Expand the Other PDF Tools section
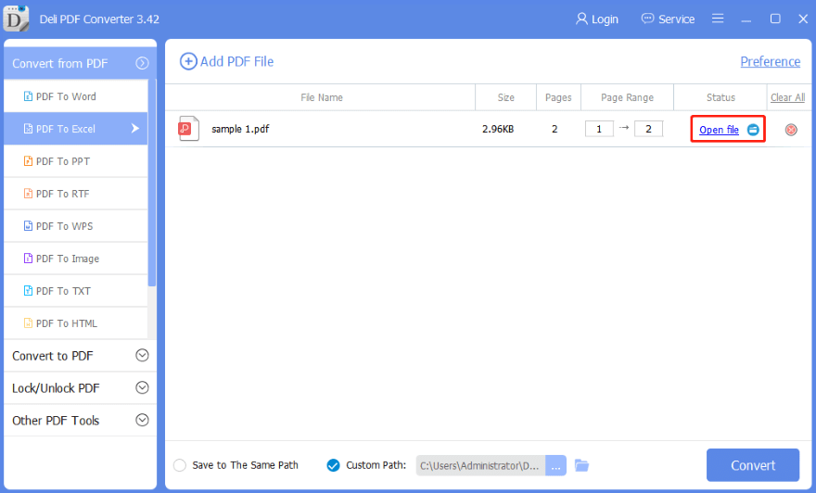The width and height of the screenshot is (816, 493). point(142,421)
